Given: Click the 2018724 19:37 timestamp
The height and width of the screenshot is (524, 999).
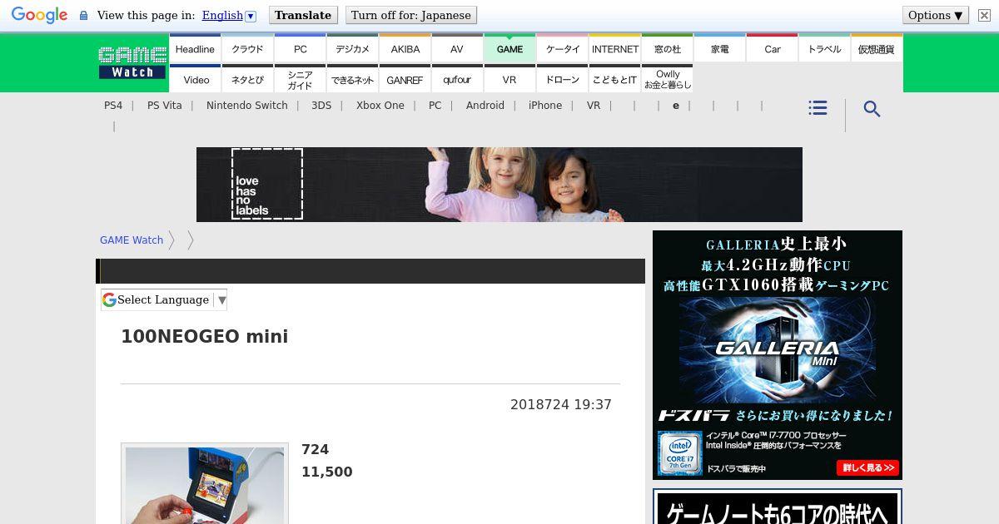Looking at the screenshot, I should (x=561, y=405).
